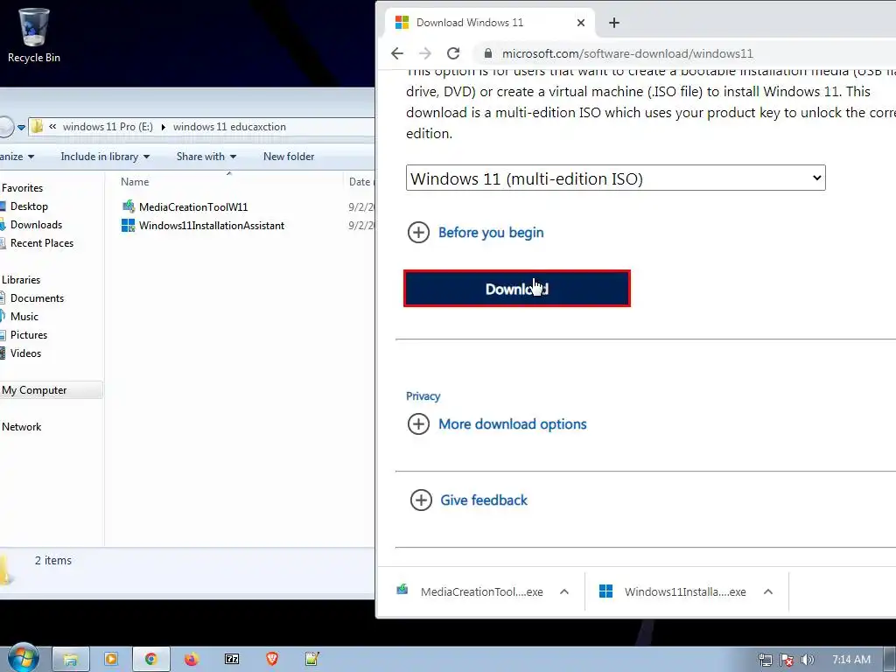Click the Brave browser taskbar icon
The width and height of the screenshot is (896, 672).
pyautogui.click(x=272, y=659)
